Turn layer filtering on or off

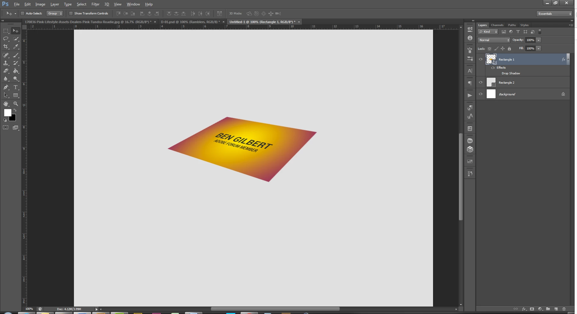(x=540, y=32)
